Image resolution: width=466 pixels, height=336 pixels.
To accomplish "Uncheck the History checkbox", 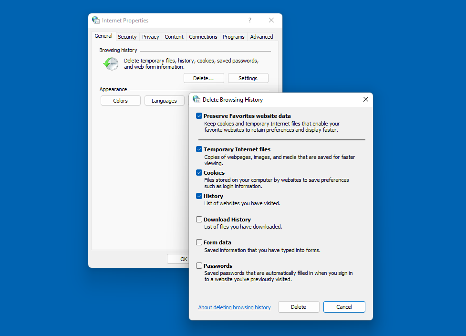I will (199, 196).
